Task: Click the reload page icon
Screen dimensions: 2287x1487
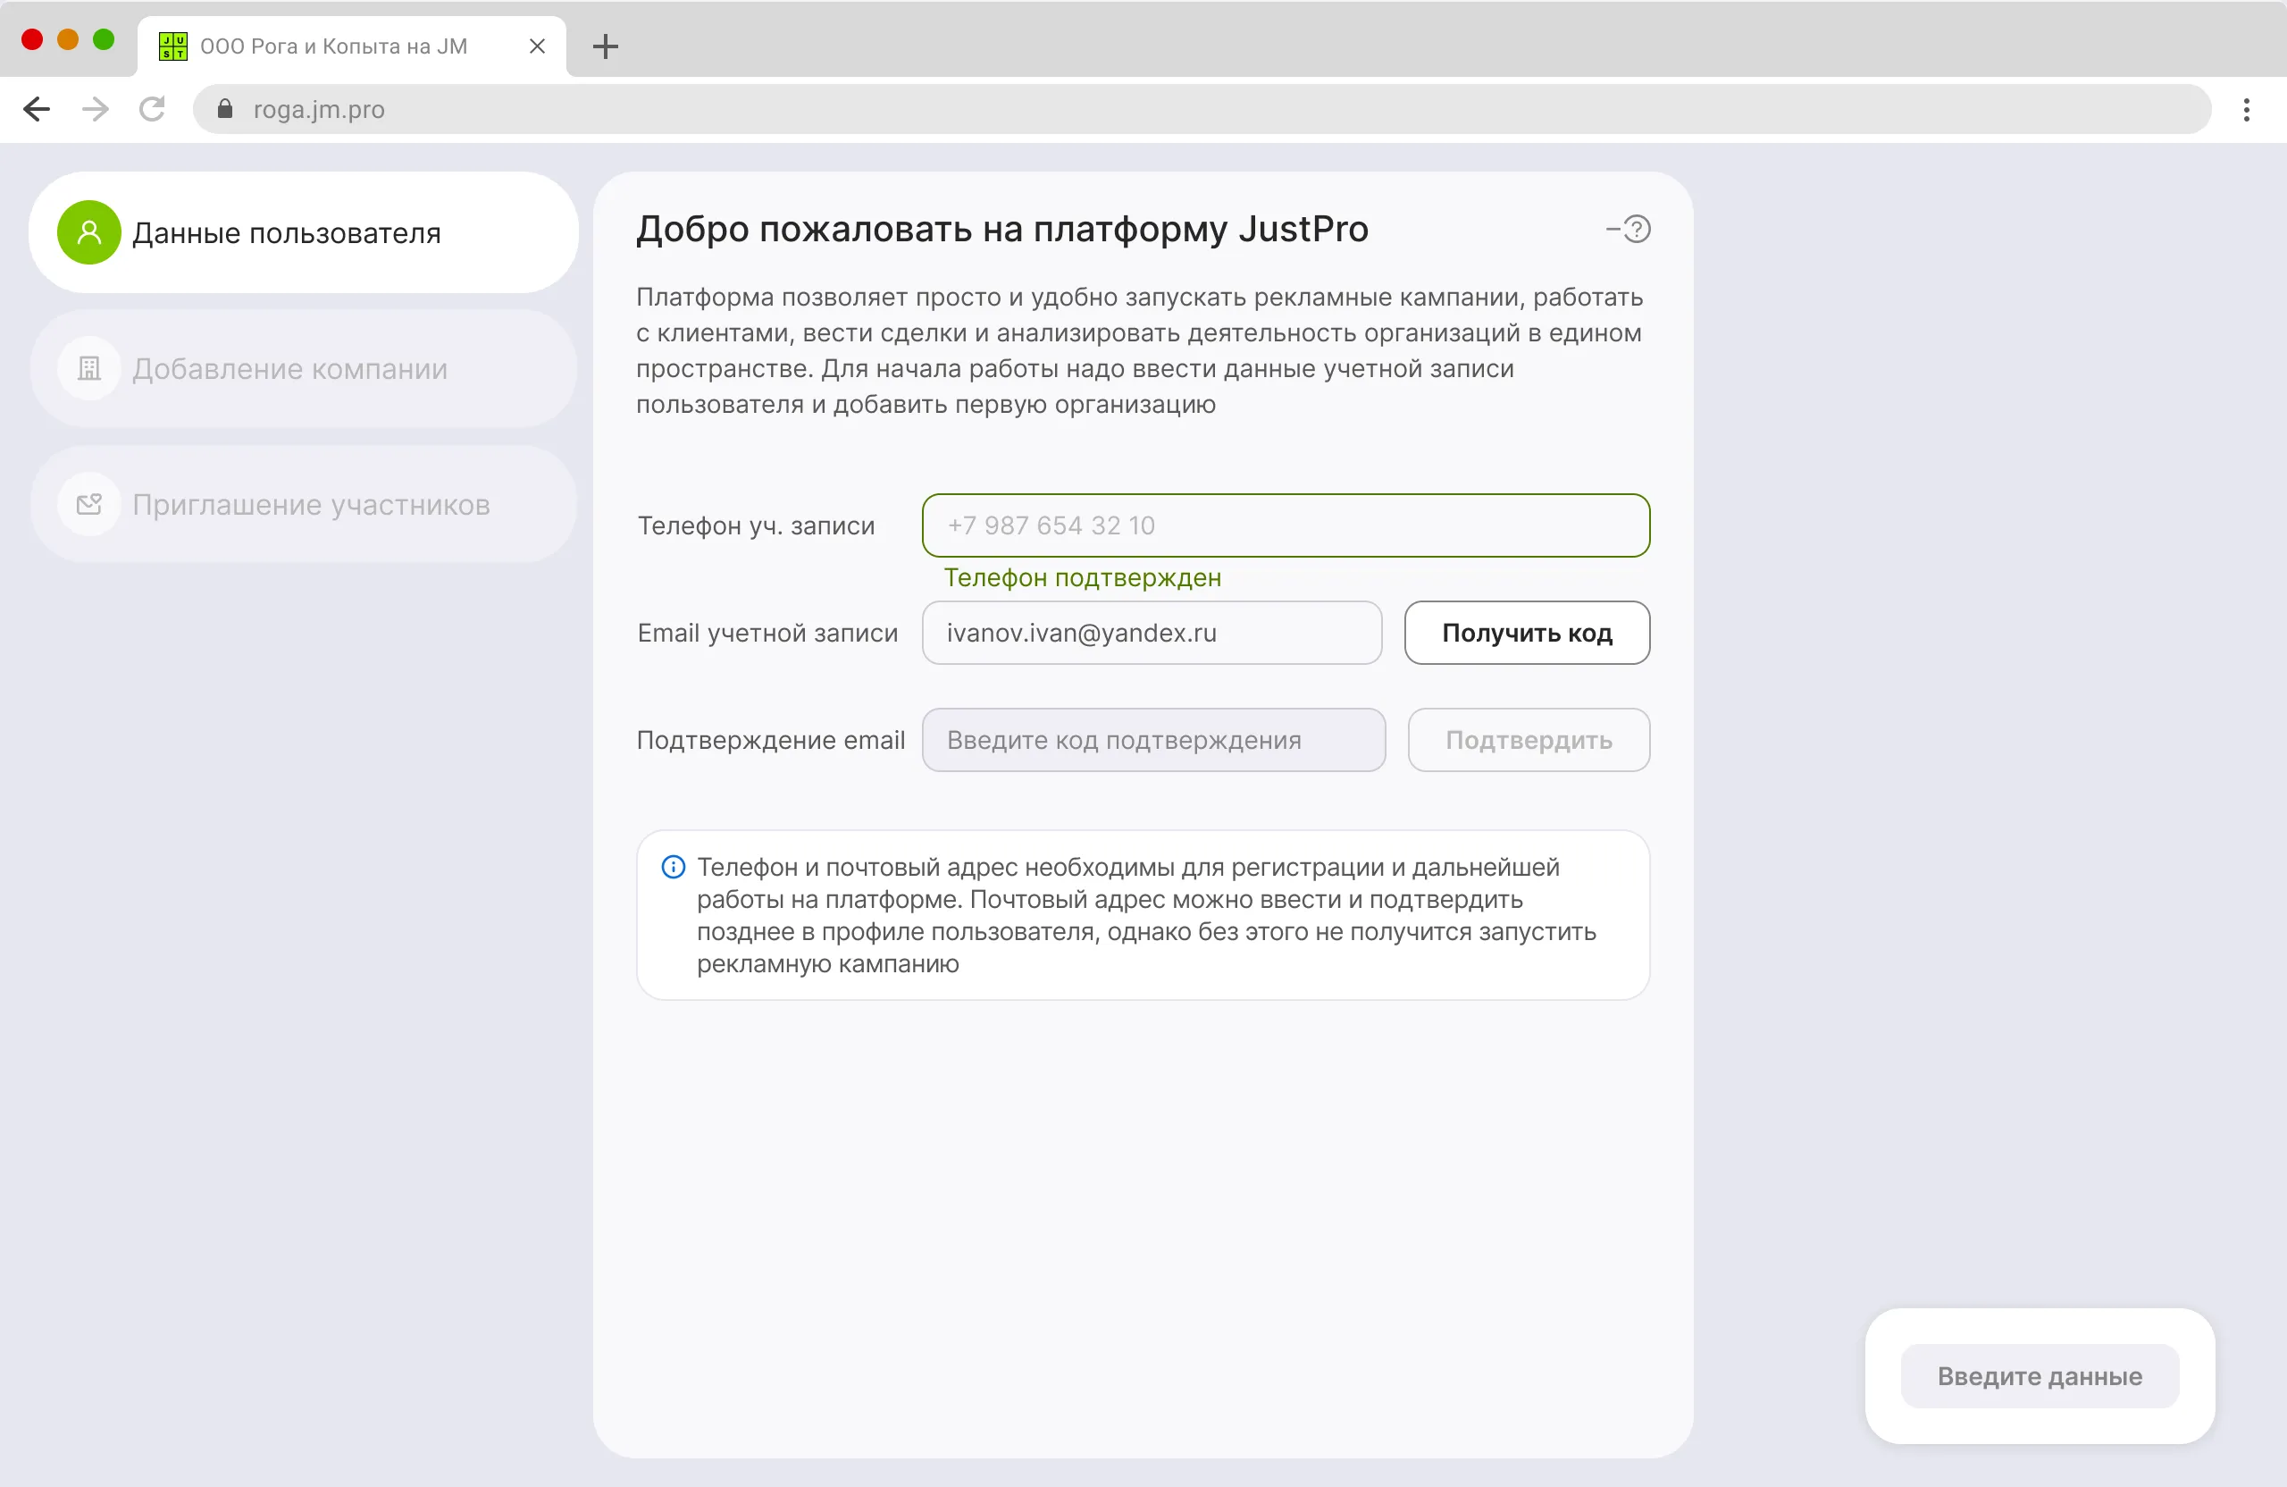Action: coord(152,109)
